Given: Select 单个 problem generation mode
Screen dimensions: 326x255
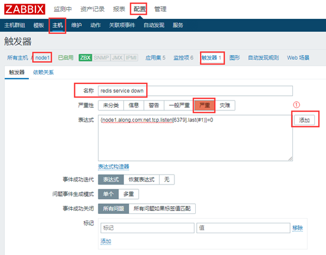Looking at the screenshot, I should point(108,194).
